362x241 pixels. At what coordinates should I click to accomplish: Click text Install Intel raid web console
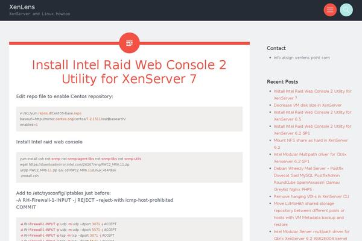[49, 142]
